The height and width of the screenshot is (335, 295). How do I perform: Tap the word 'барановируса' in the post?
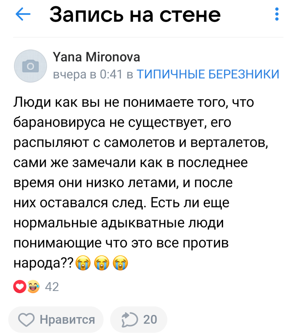(x=59, y=122)
